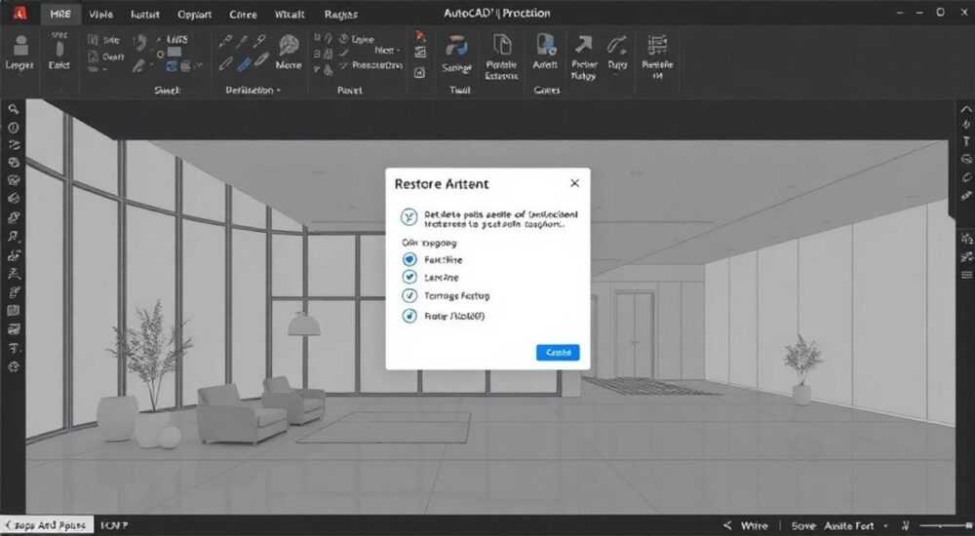The height and width of the screenshot is (536, 975).
Task: Click the gear icon at bottom of left toolbar
Action: click(13, 366)
